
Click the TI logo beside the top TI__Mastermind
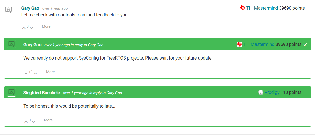point(242,8)
